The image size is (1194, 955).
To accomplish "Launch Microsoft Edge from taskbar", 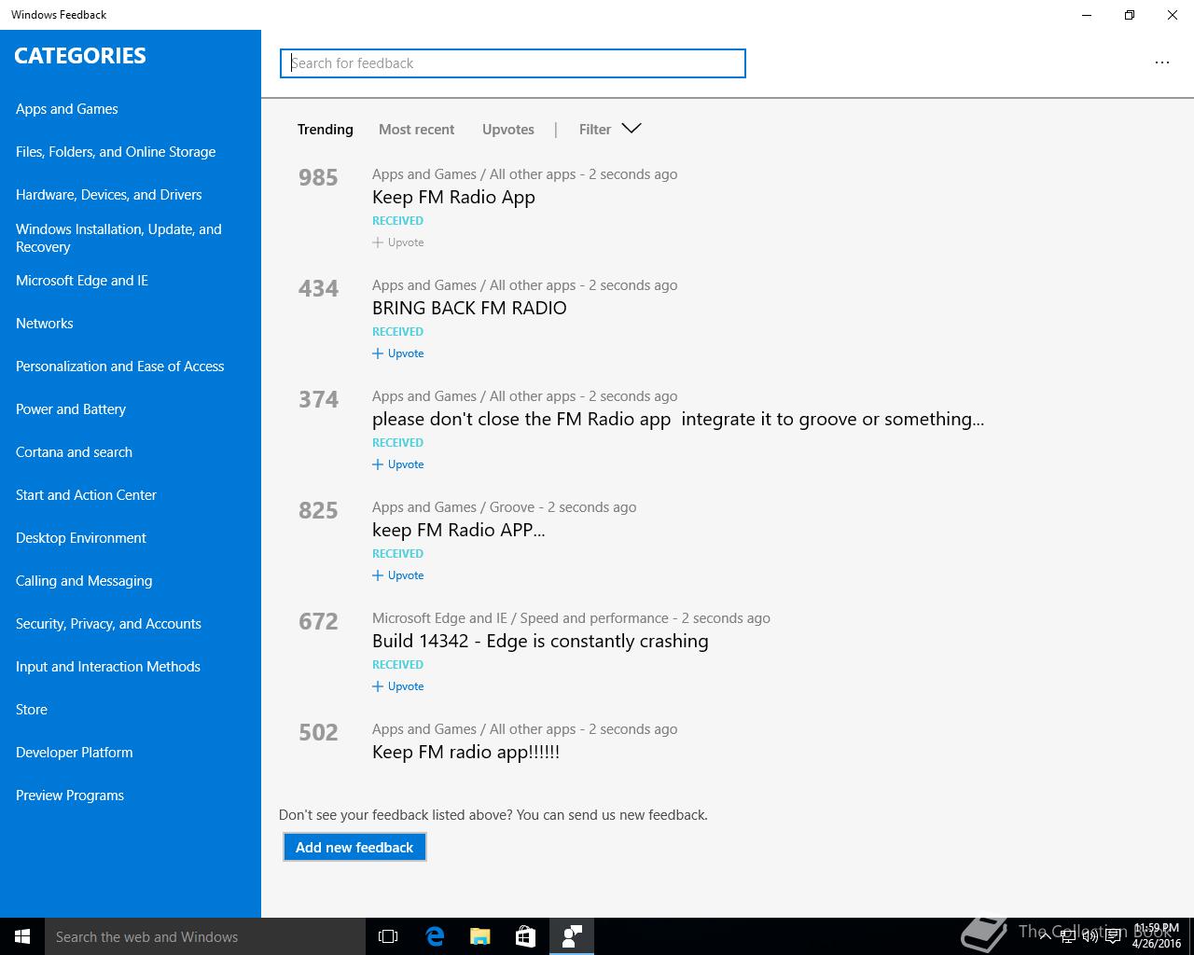I will pyautogui.click(x=435, y=936).
